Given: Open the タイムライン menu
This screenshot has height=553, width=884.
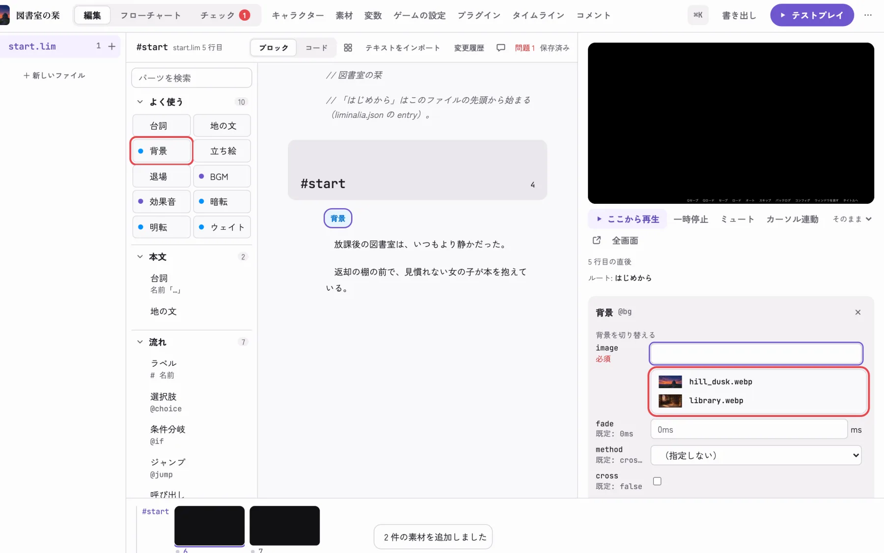Looking at the screenshot, I should (538, 15).
